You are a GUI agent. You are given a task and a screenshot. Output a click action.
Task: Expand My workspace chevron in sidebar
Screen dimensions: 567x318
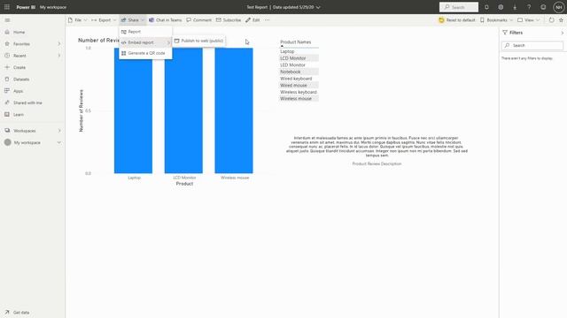click(59, 143)
